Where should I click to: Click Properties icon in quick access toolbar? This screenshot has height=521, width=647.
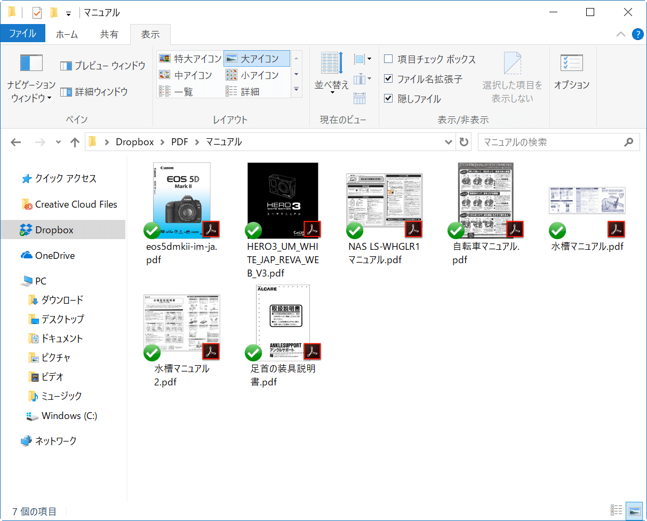[37, 12]
